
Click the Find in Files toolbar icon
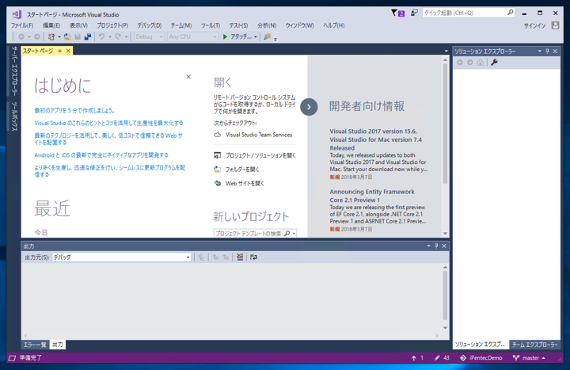click(268, 36)
